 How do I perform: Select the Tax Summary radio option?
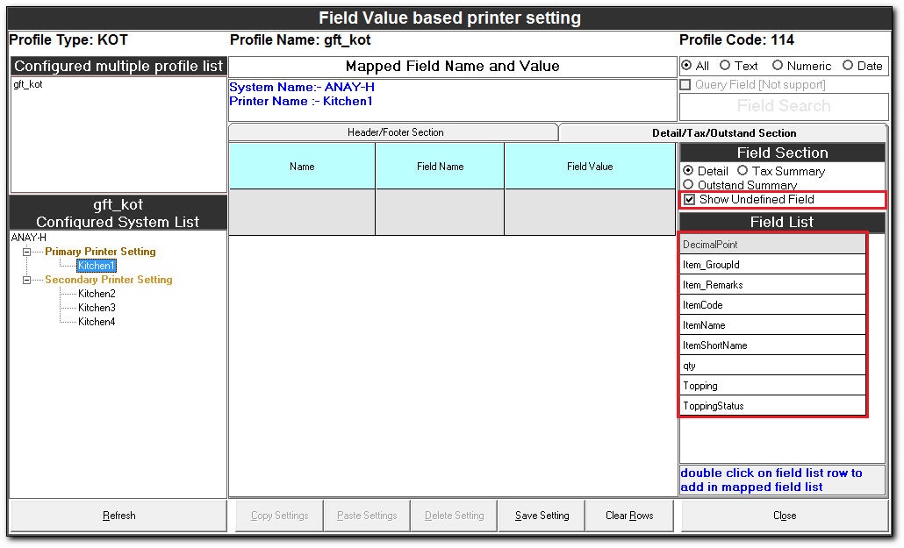pyautogui.click(x=743, y=171)
